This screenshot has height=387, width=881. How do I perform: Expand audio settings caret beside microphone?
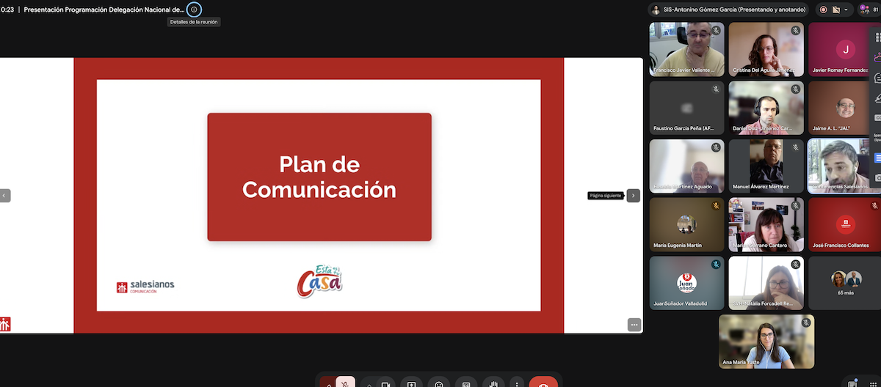(328, 384)
